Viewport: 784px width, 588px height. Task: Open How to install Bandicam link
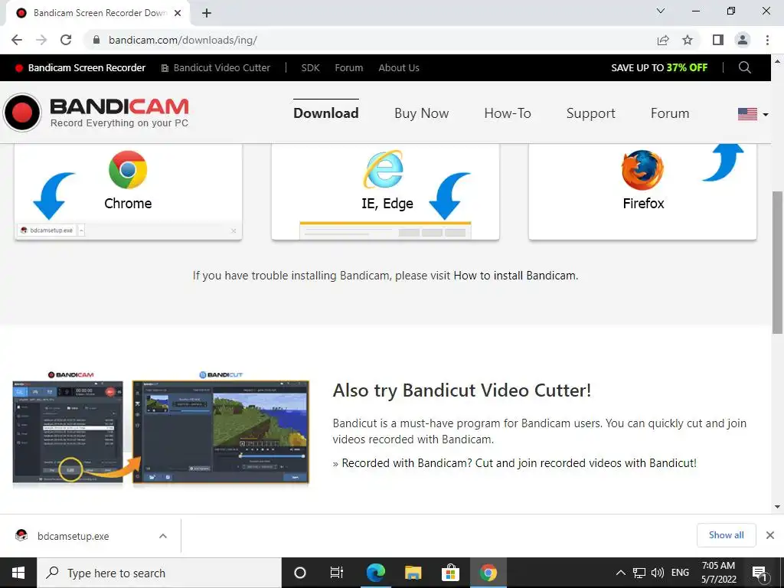tap(514, 276)
